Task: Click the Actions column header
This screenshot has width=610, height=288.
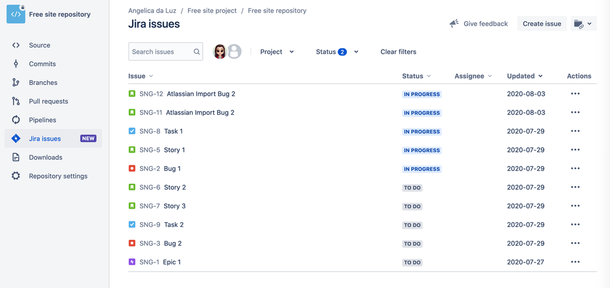Action: 579,76
